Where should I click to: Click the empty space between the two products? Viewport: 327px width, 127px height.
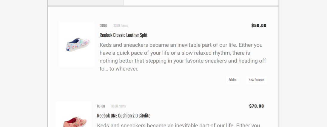[163, 93]
